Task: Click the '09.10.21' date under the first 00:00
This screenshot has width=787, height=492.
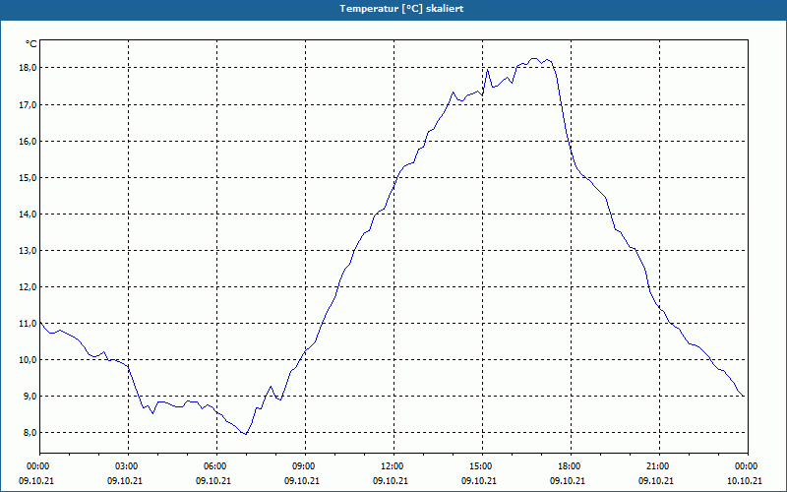Action: pos(36,481)
